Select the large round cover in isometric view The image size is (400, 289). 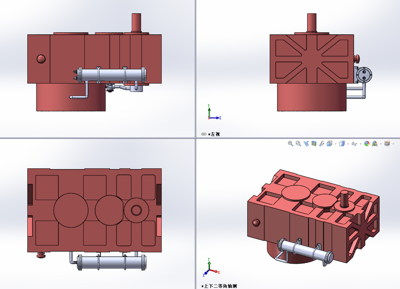coord(296,193)
